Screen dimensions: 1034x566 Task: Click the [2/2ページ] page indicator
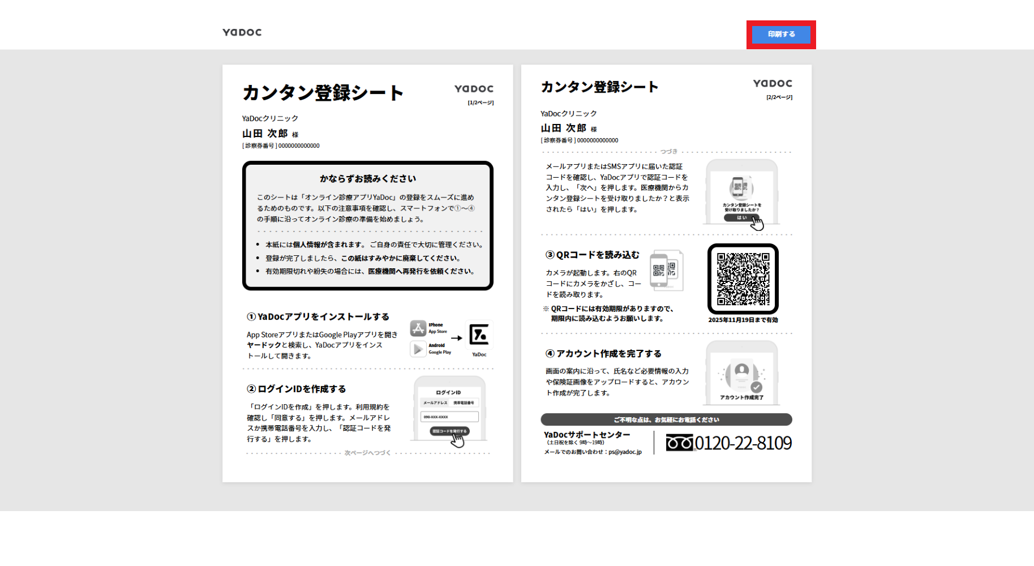pos(779,97)
